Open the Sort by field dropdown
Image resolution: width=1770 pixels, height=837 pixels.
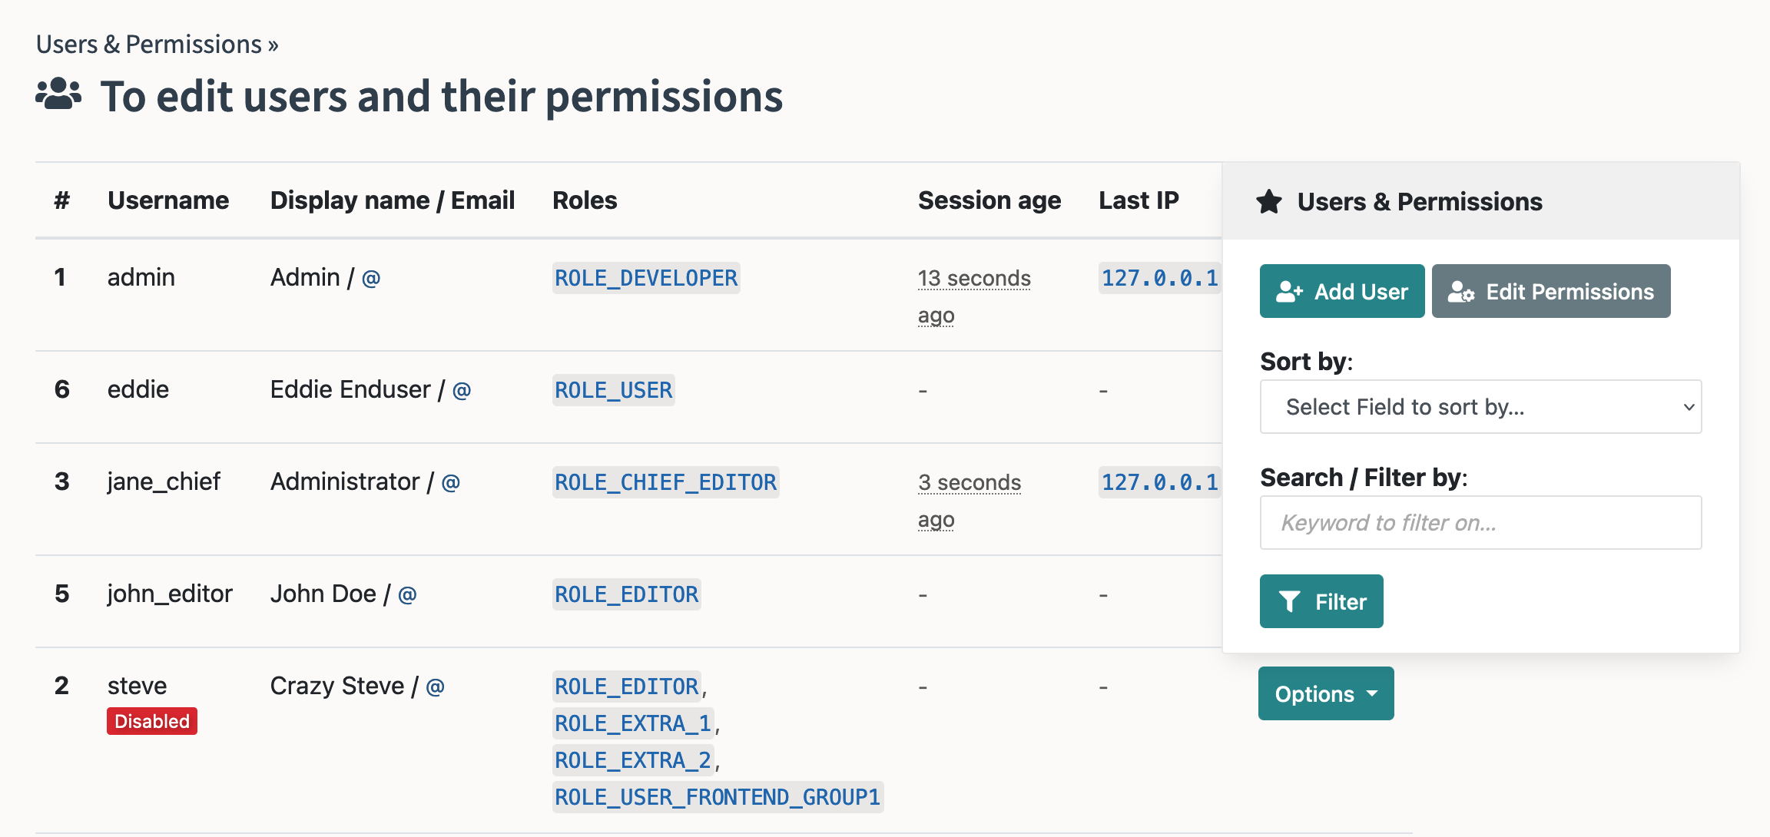(x=1480, y=407)
